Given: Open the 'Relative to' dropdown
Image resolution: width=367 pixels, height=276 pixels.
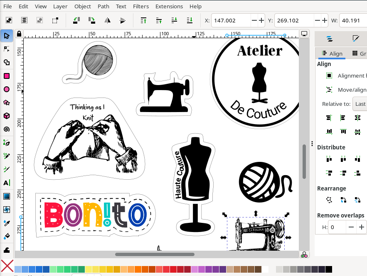Looking at the screenshot, I should click(360, 104).
